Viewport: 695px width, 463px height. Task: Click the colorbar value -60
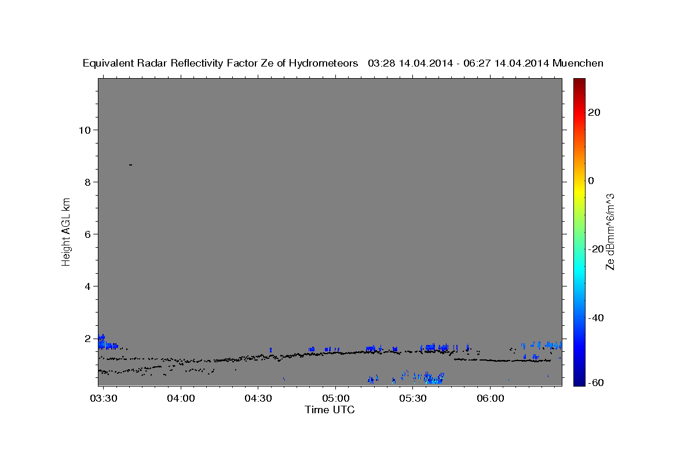(x=595, y=383)
